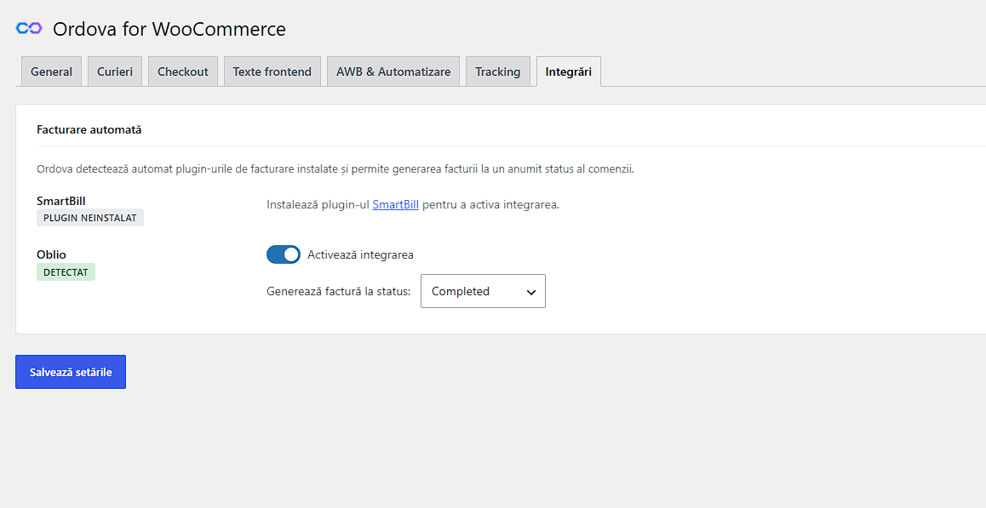Click the Generează factură la status label

pyautogui.click(x=338, y=291)
